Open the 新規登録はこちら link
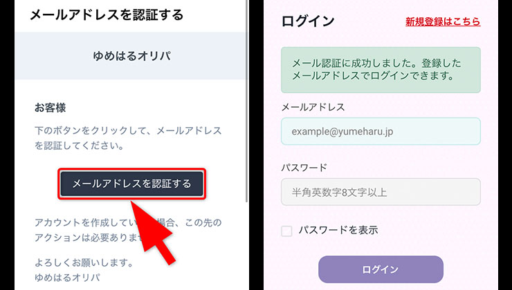 [443, 21]
